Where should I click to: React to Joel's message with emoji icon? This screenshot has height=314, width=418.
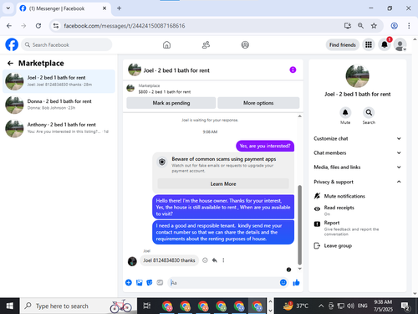coord(205,260)
